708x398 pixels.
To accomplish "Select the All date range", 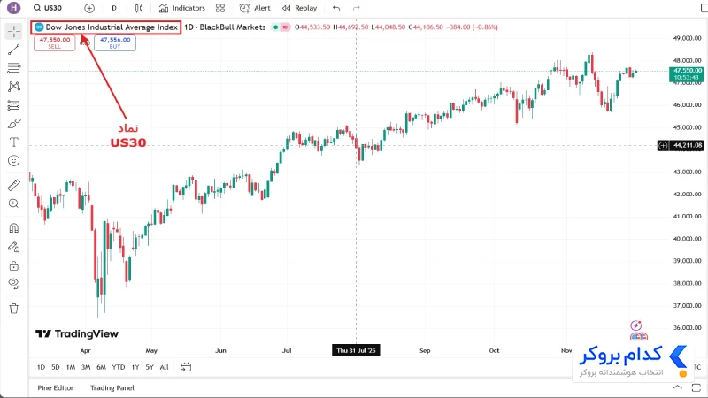I will click(x=165, y=367).
